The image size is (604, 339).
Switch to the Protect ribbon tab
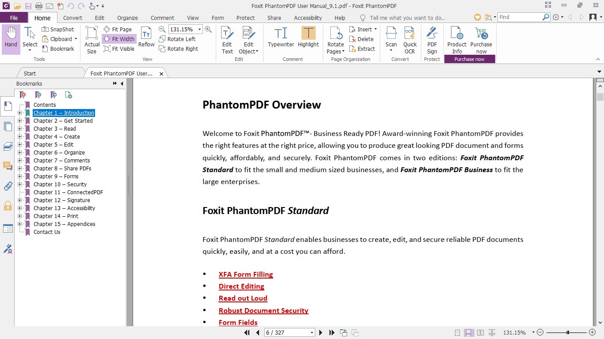[245, 18]
